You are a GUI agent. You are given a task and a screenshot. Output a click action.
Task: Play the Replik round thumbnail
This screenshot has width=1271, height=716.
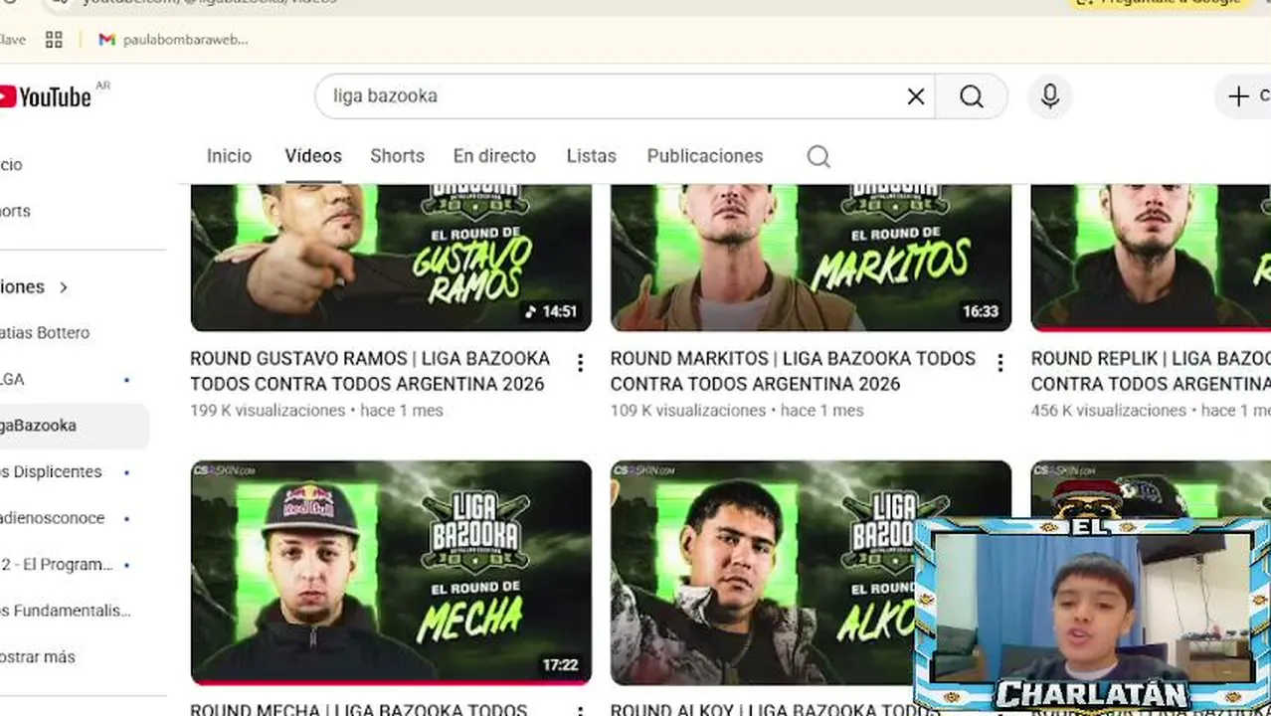pos(1151,257)
